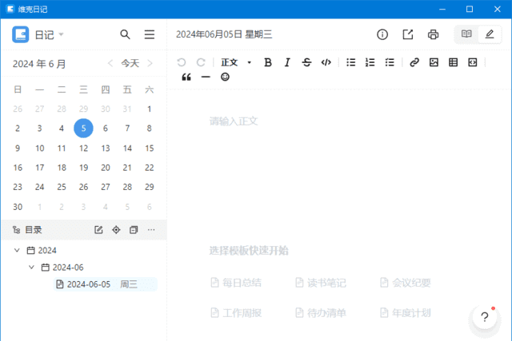The height and width of the screenshot is (341, 512).
Task: Insert a numbered list
Action: (370, 62)
